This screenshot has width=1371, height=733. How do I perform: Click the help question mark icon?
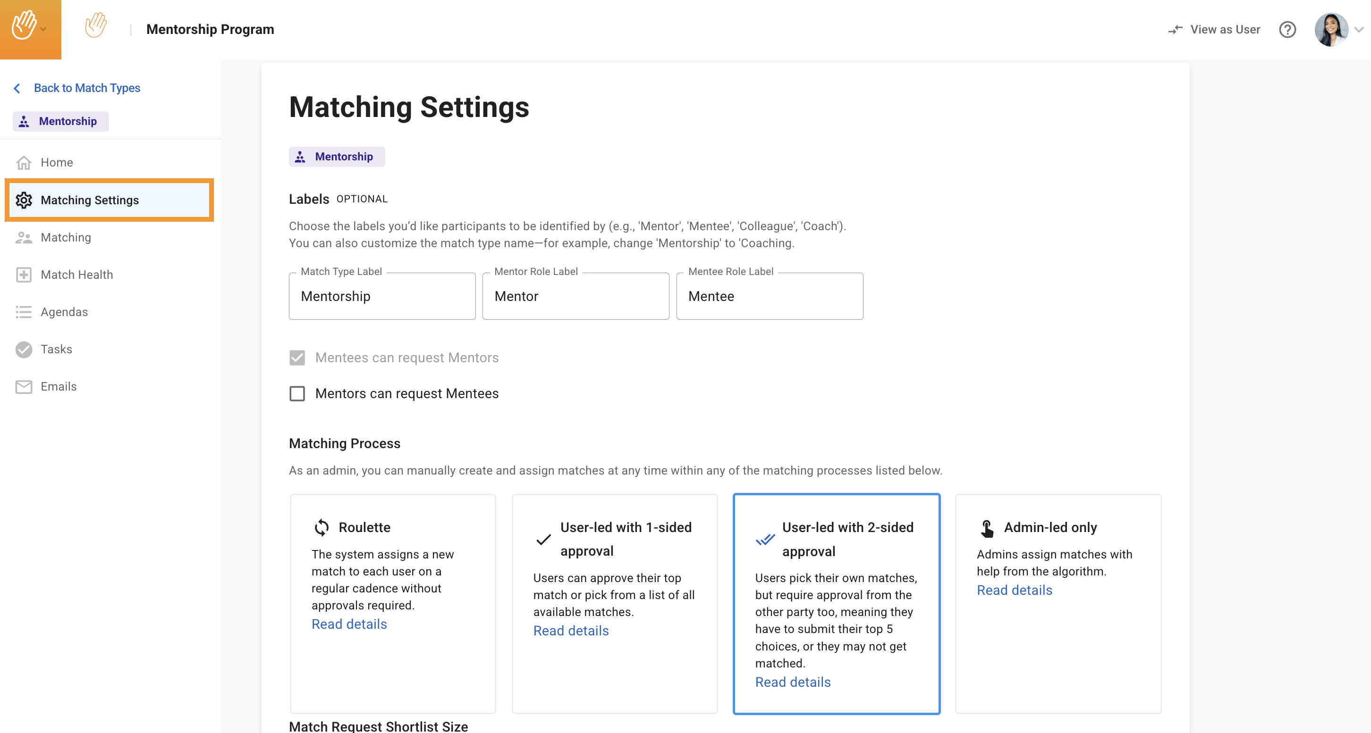(x=1287, y=30)
